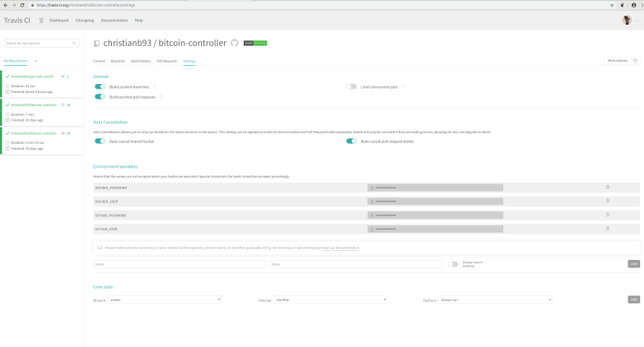Viewport: 644px width, 347px height.
Task: Toggle Auto cancel branch builds switch
Action: click(100, 141)
